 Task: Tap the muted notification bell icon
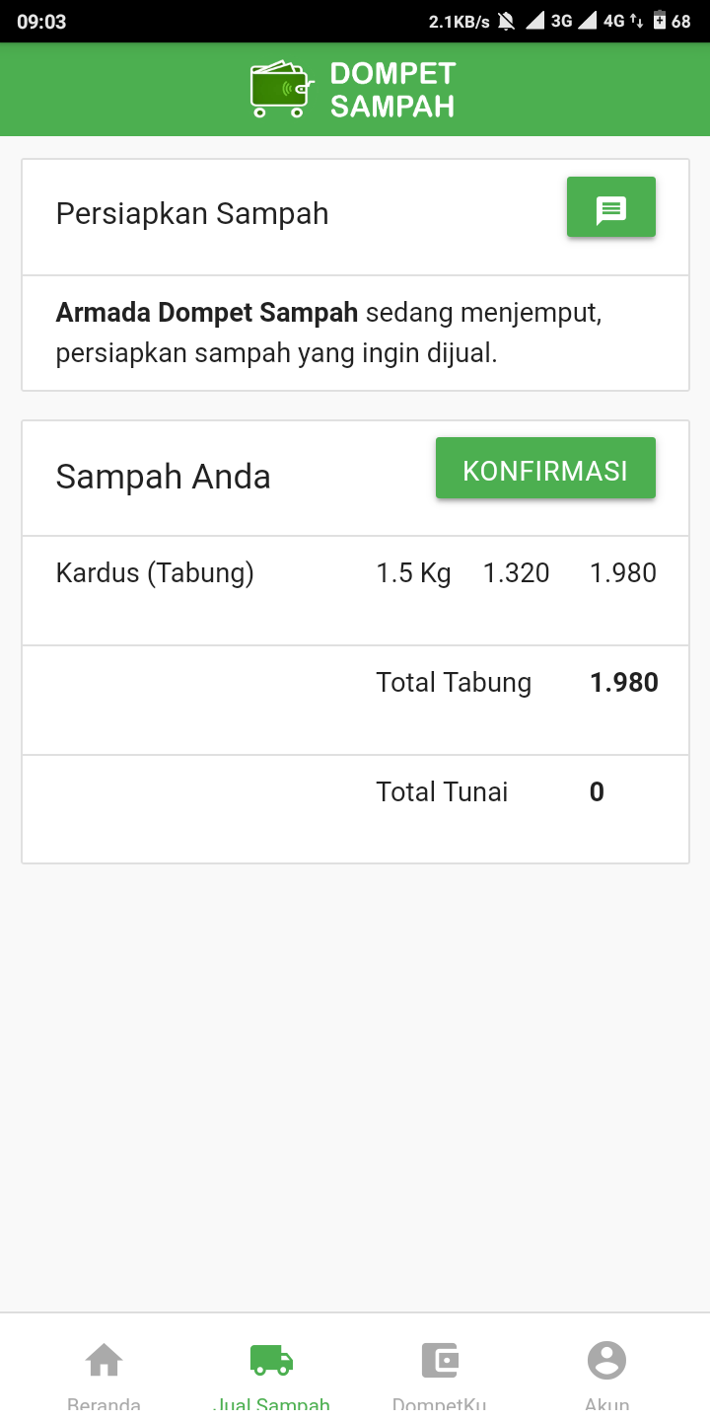click(x=507, y=21)
